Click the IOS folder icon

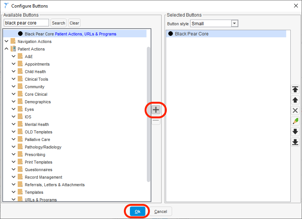tap(20, 116)
